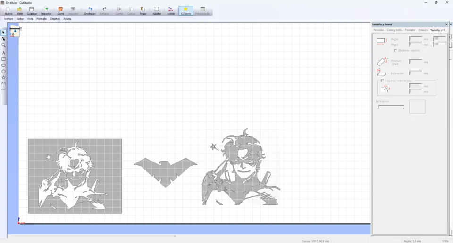Start cutting with the Corte button

[61, 11]
